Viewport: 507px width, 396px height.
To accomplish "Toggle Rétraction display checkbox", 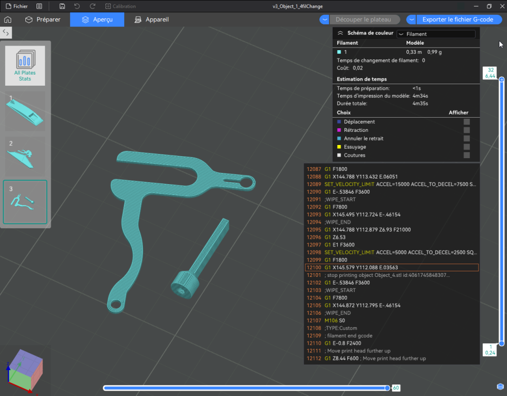I will [x=466, y=130].
